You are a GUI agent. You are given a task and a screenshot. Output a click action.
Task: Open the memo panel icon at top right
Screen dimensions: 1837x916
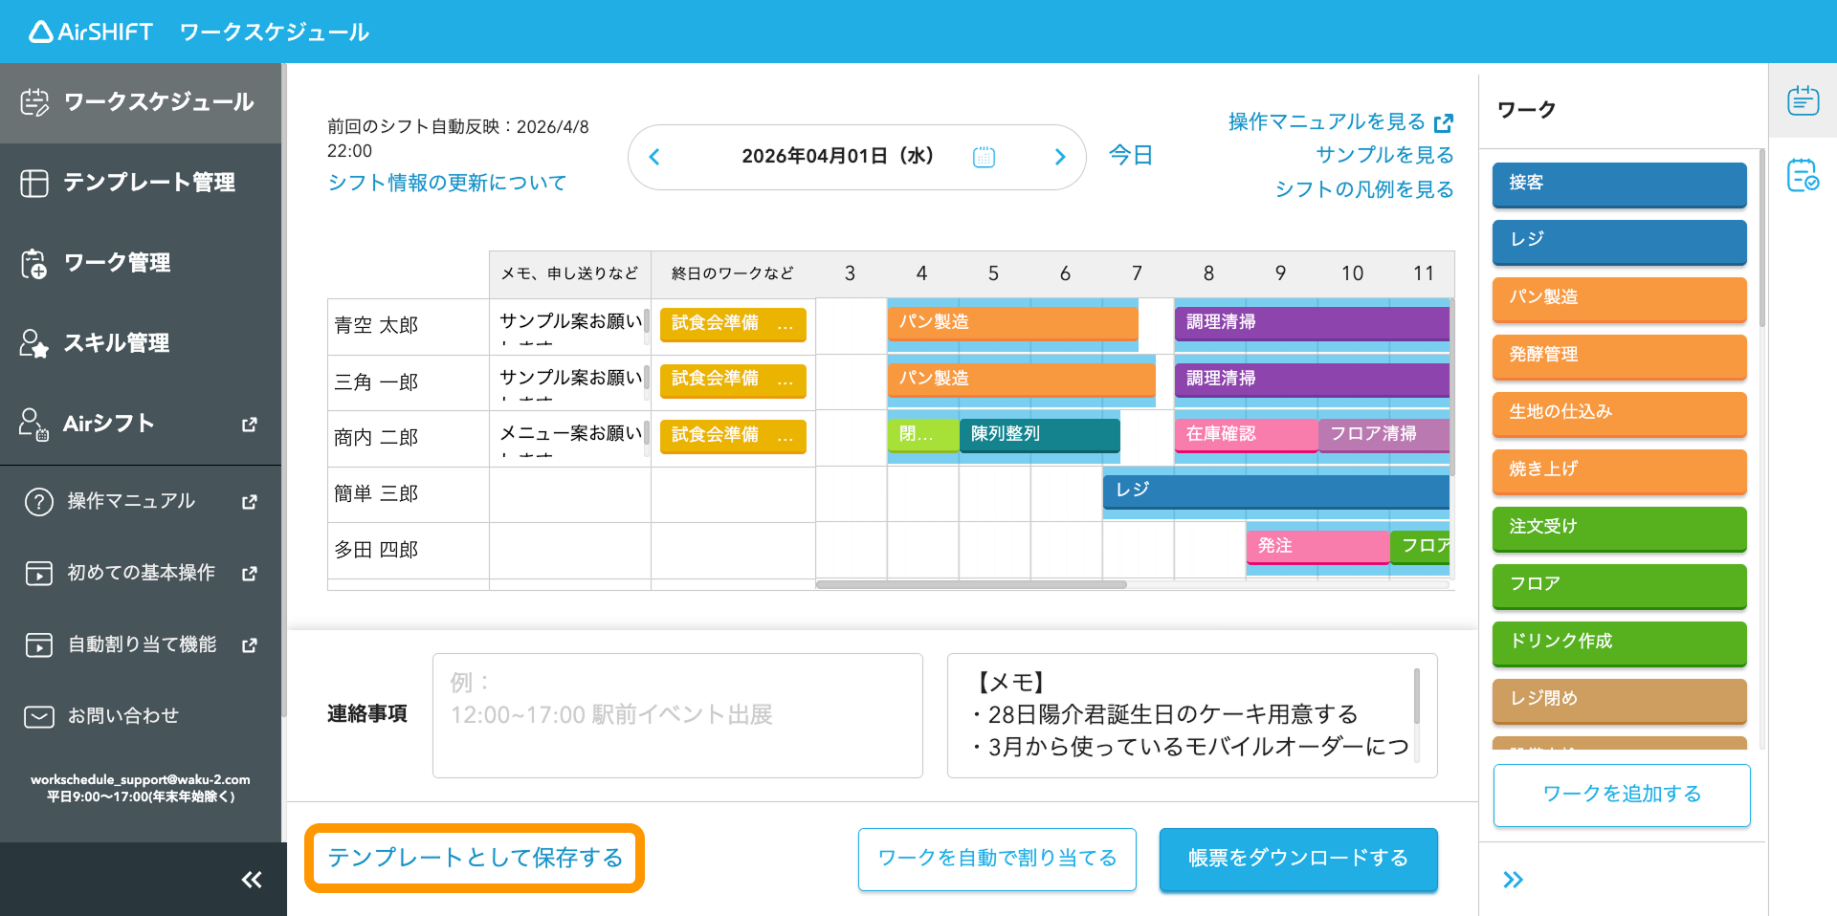1804,99
